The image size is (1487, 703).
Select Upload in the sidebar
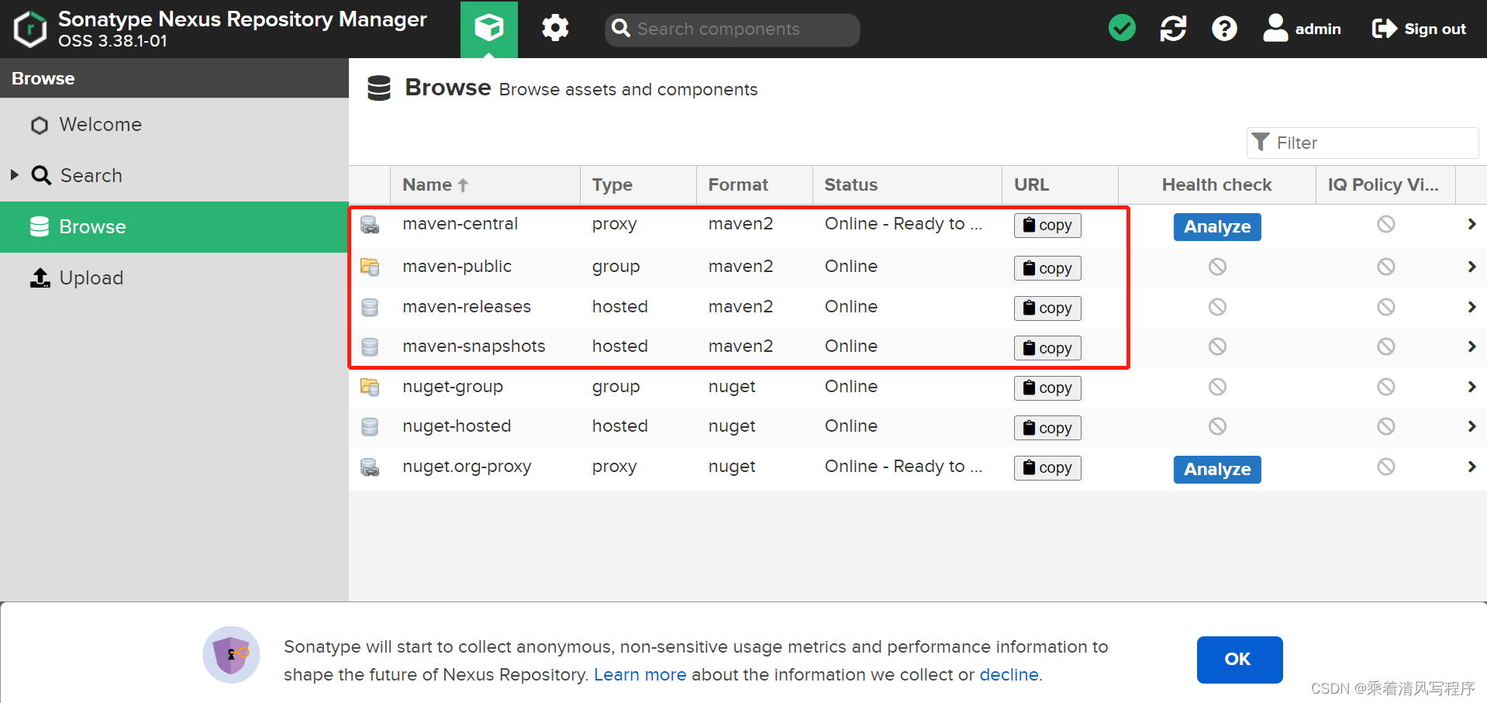pos(174,278)
